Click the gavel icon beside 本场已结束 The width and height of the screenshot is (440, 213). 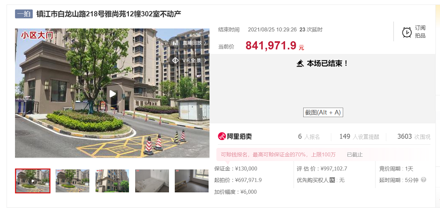coord(300,63)
